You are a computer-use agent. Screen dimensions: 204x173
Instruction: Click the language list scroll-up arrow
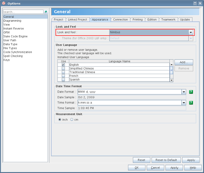tap(172, 65)
